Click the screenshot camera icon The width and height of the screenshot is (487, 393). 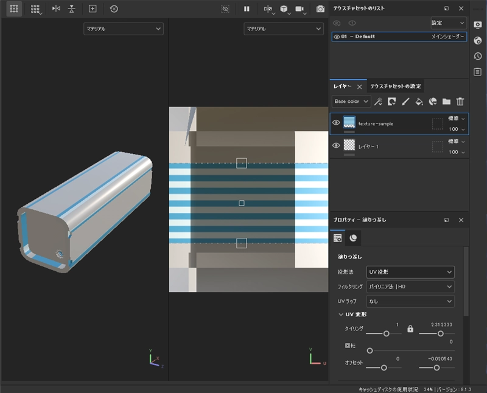click(320, 9)
